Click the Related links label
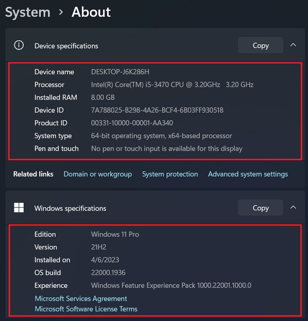This screenshot has height=321, width=308. click(x=33, y=174)
